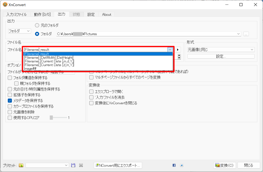Switch to the 動作 [0/0] tab
The image size is (263, 172).
click(x=42, y=14)
